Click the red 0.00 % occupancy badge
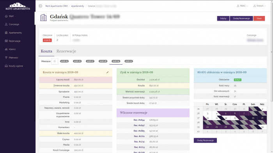 [x=47, y=40]
